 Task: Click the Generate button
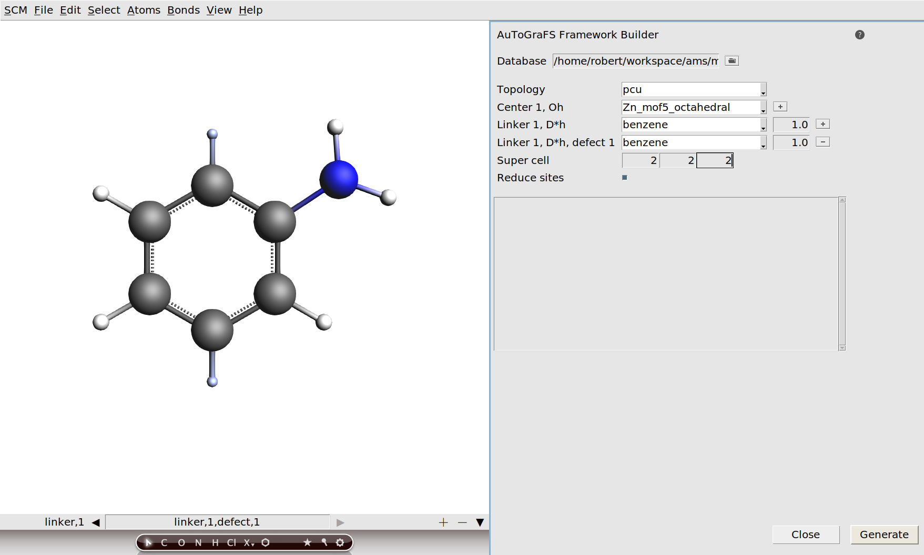coord(884,535)
